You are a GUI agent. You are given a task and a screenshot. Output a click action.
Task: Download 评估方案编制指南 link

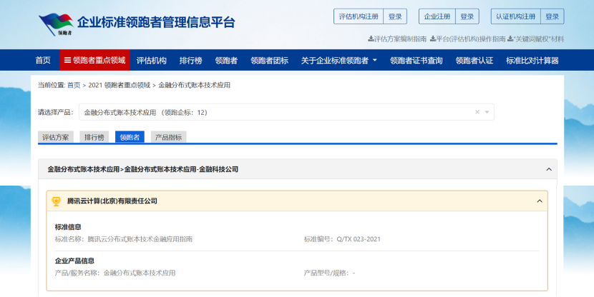pos(397,39)
